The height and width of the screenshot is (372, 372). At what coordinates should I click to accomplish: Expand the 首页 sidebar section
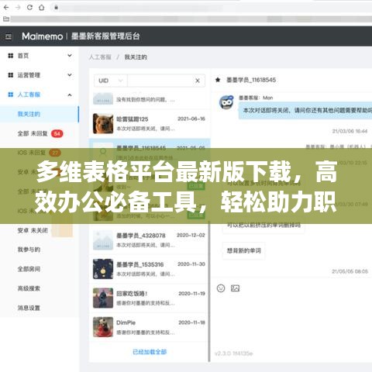click(x=40, y=56)
